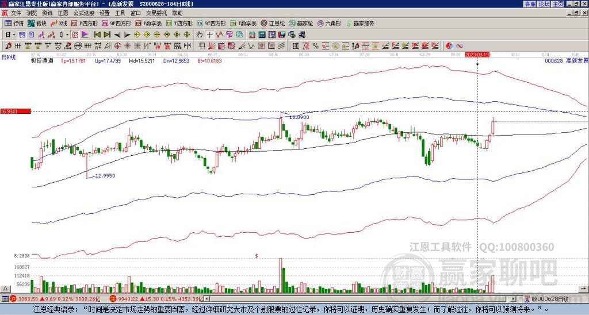Launch the 赢家轮 wheel tool
This screenshot has height=315, width=589.
301,23
